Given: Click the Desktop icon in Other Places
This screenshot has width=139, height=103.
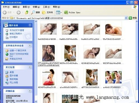Looking at the screenshot, I should [x=7, y=72].
